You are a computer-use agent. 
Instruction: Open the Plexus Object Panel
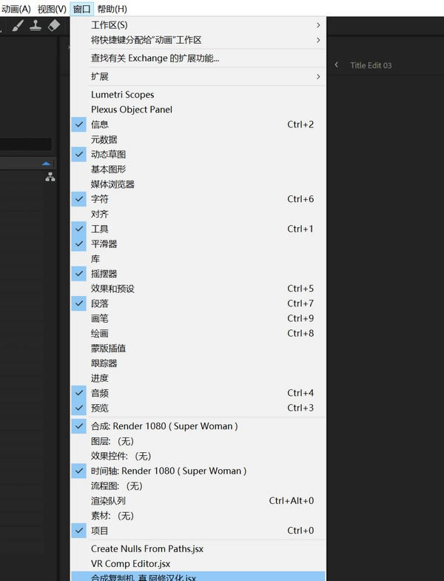[x=198, y=110]
